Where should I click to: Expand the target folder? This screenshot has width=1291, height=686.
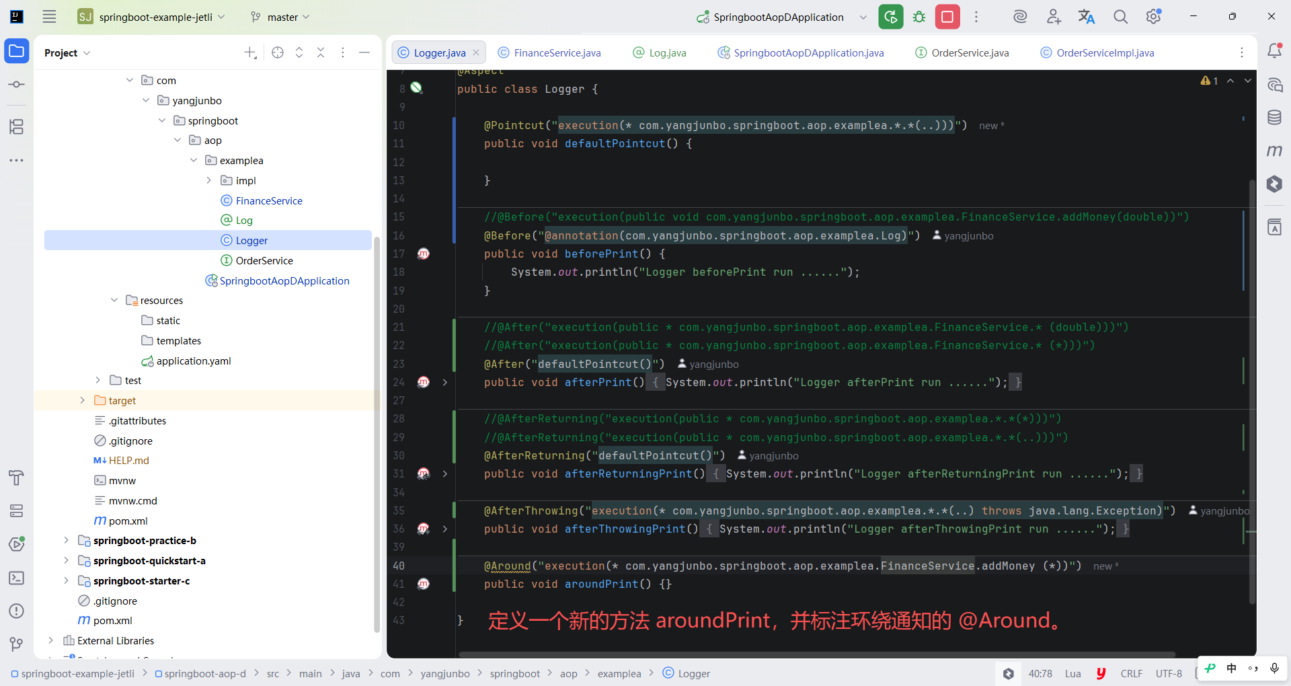click(82, 400)
